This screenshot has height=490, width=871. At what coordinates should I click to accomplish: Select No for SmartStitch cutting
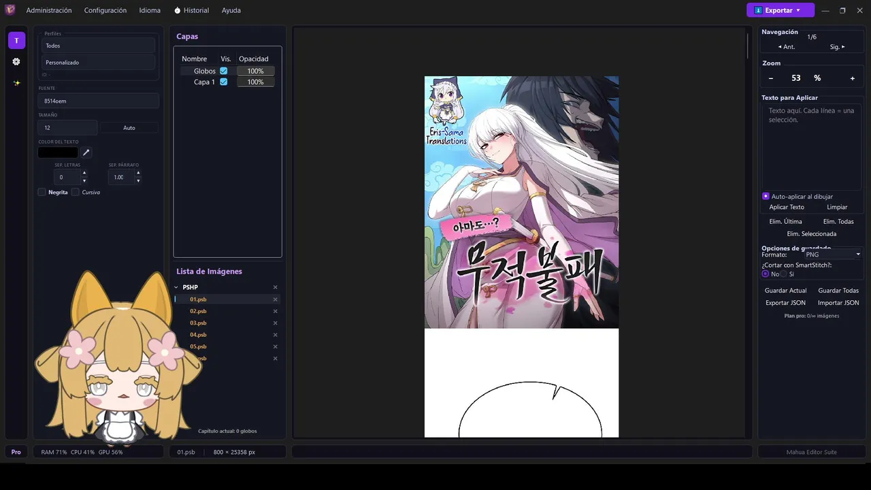766,274
